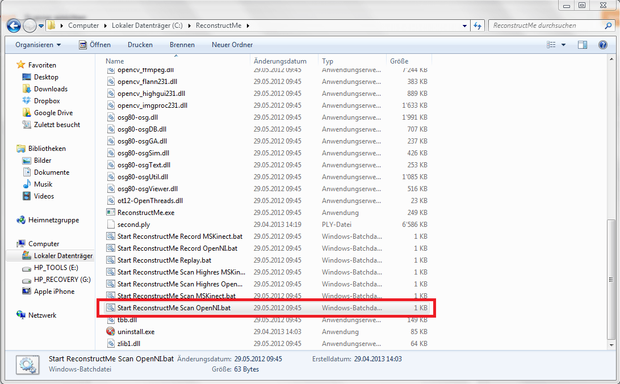Click the search magnifier icon
The height and width of the screenshot is (384, 620).
(608, 26)
